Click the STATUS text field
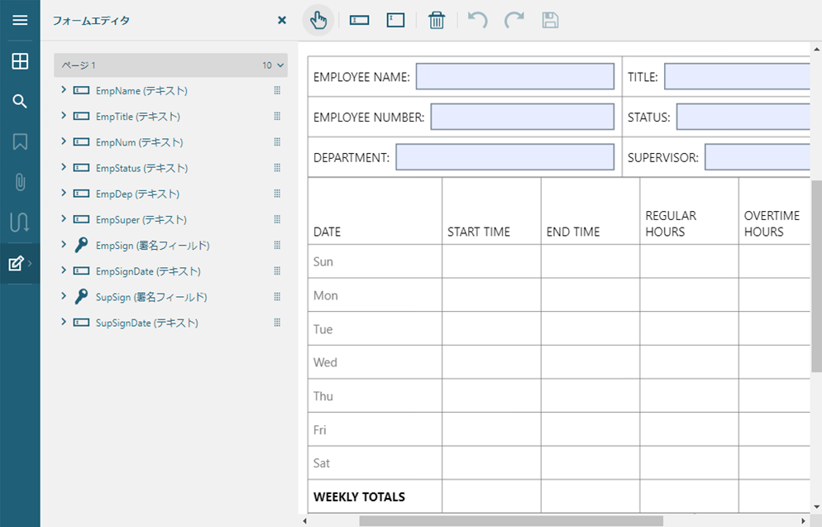The image size is (822, 527). tap(743, 117)
